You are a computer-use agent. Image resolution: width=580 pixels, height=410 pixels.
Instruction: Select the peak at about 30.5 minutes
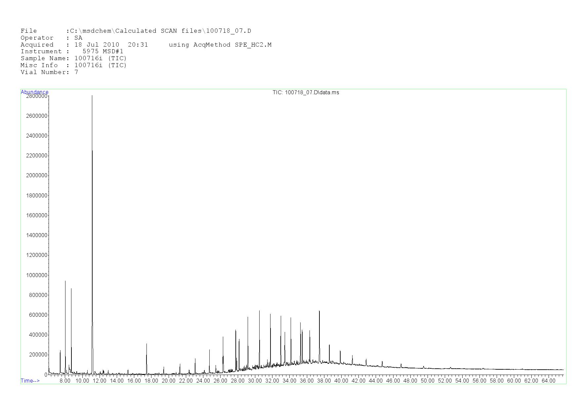click(x=259, y=311)
